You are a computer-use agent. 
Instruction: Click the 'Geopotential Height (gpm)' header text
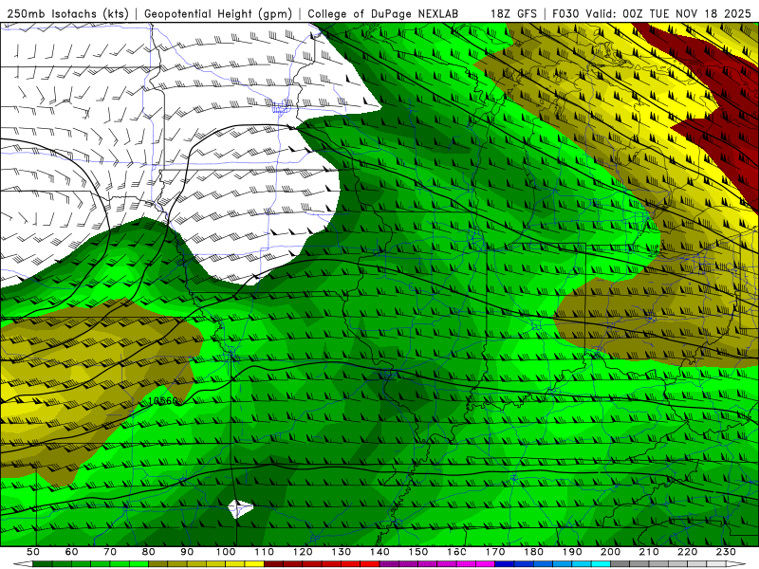tap(218, 13)
